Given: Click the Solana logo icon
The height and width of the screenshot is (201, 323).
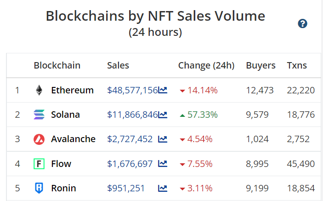Looking at the screenshot, I should click(39, 115).
